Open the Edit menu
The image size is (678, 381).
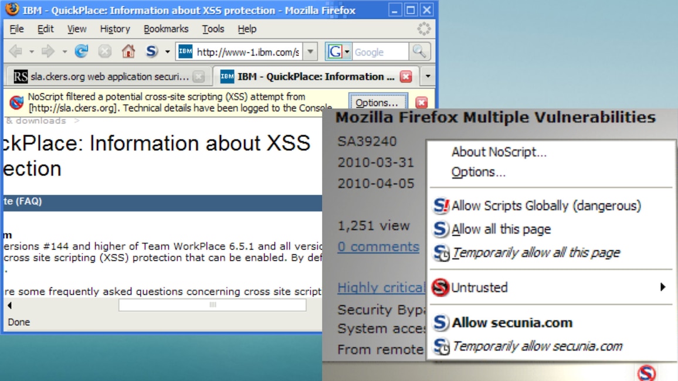tap(45, 29)
